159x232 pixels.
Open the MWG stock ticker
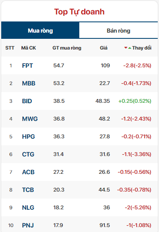click(30, 119)
